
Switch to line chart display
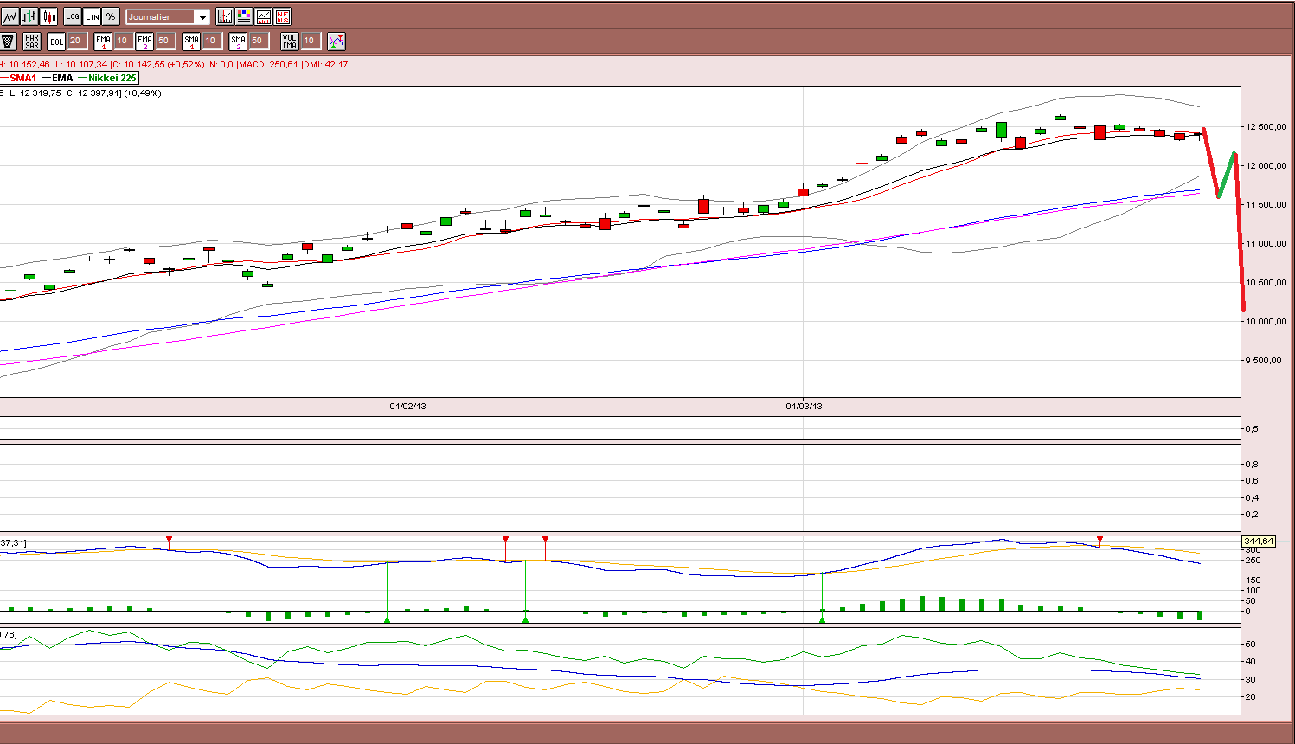pos(10,16)
